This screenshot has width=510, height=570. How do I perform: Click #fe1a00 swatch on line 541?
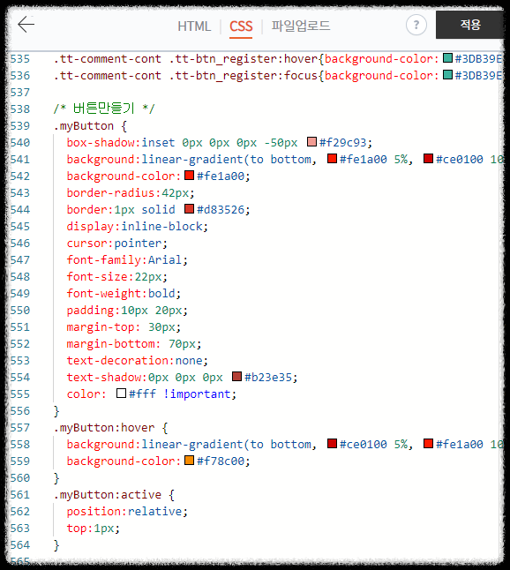[333, 159]
